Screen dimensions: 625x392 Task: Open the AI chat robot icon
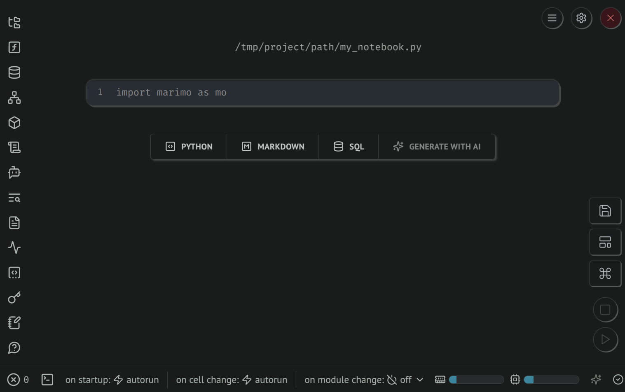point(14,173)
